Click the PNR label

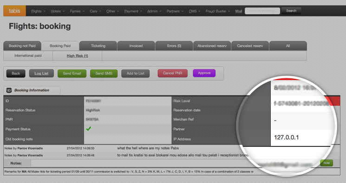9,120
